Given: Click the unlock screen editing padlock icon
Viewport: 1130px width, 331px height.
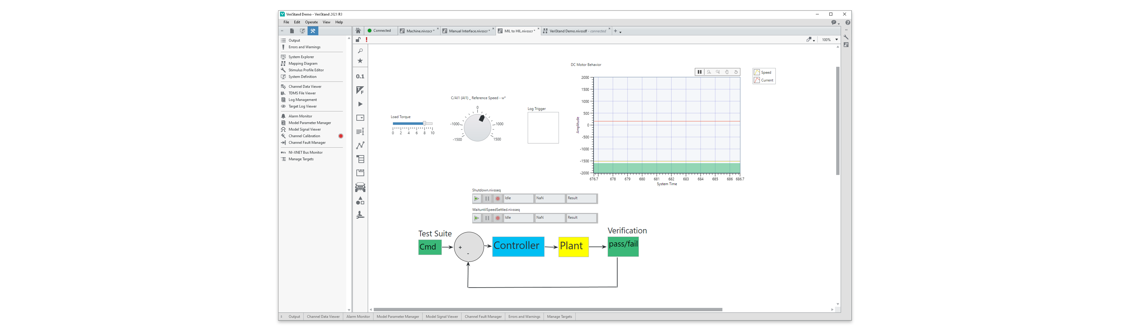Looking at the screenshot, I should click(358, 40).
